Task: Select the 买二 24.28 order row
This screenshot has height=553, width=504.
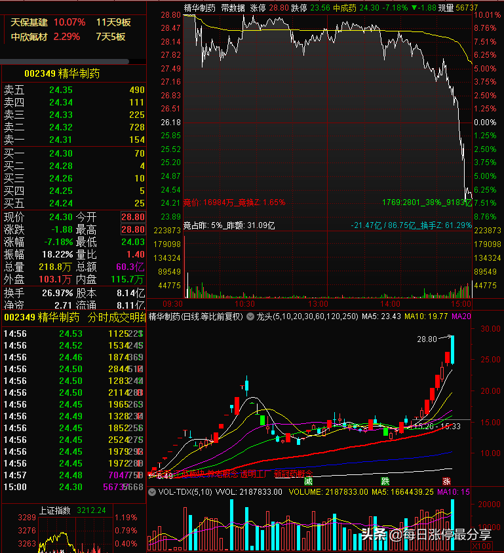Action: click(74, 166)
